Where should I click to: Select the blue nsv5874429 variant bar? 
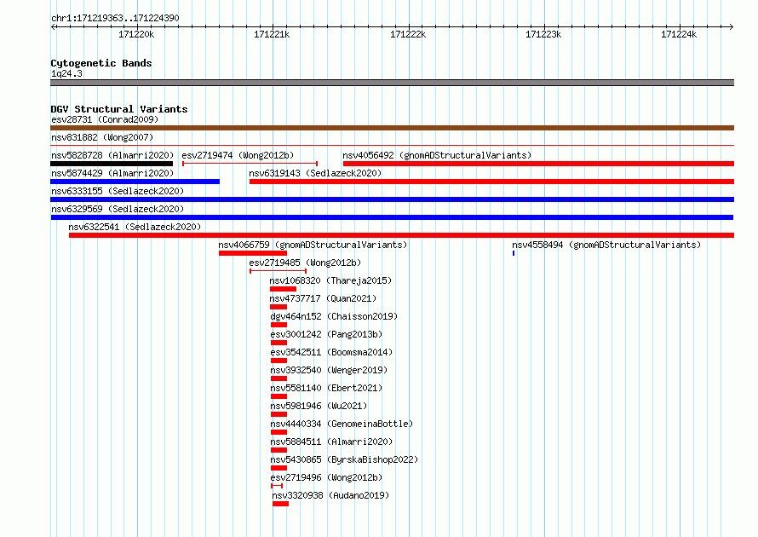tap(135, 182)
